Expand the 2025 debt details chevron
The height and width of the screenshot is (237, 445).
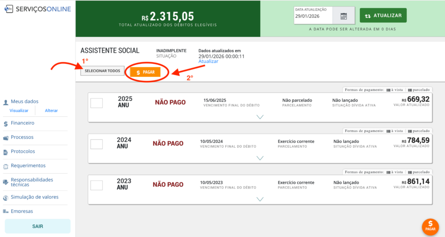(260, 117)
